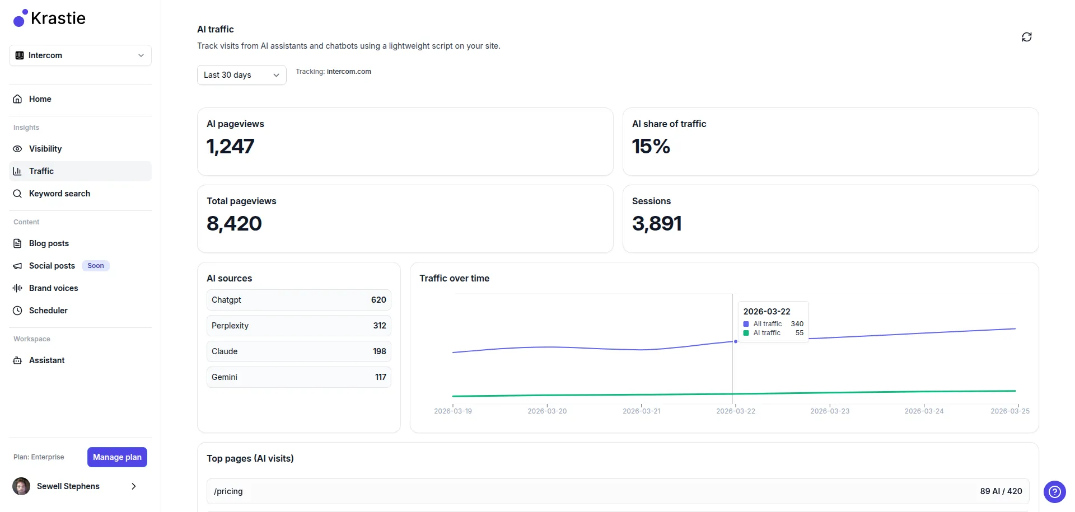Click the 2026-03-22 data point marker
This screenshot has width=1075, height=512.
735,341
